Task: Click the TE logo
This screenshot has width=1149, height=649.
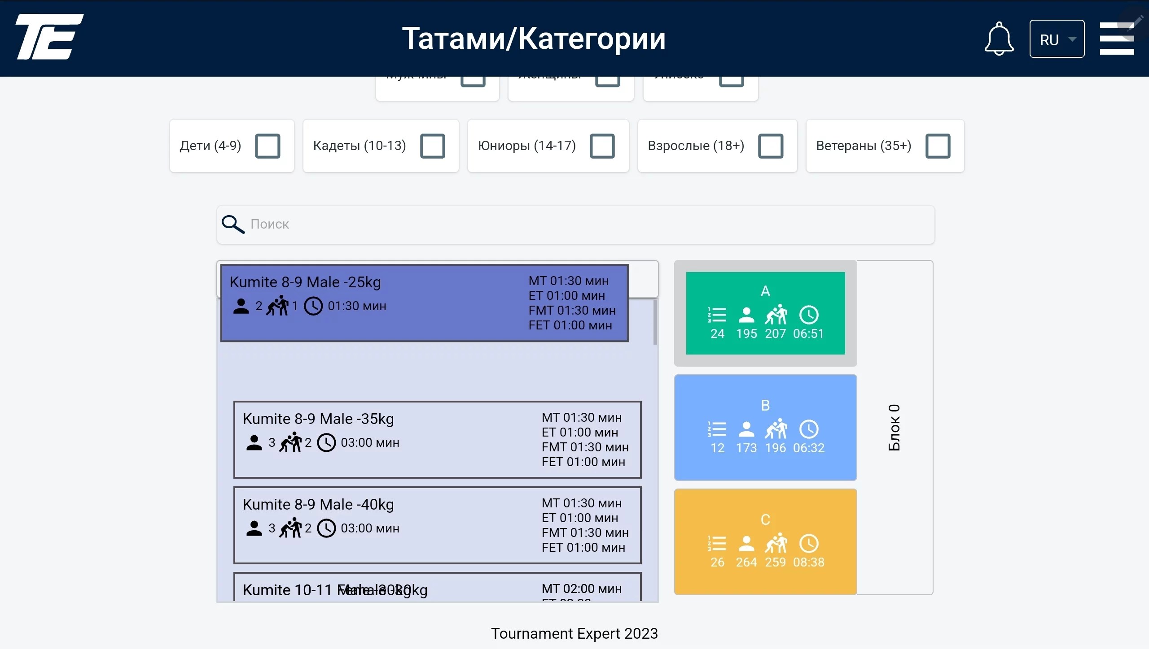Action: 50,37
